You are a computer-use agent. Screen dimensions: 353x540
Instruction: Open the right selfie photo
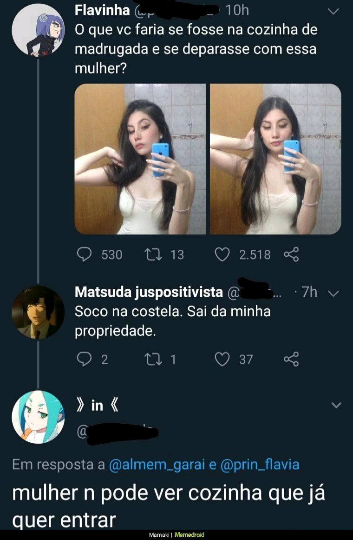pyautogui.click(x=275, y=159)
